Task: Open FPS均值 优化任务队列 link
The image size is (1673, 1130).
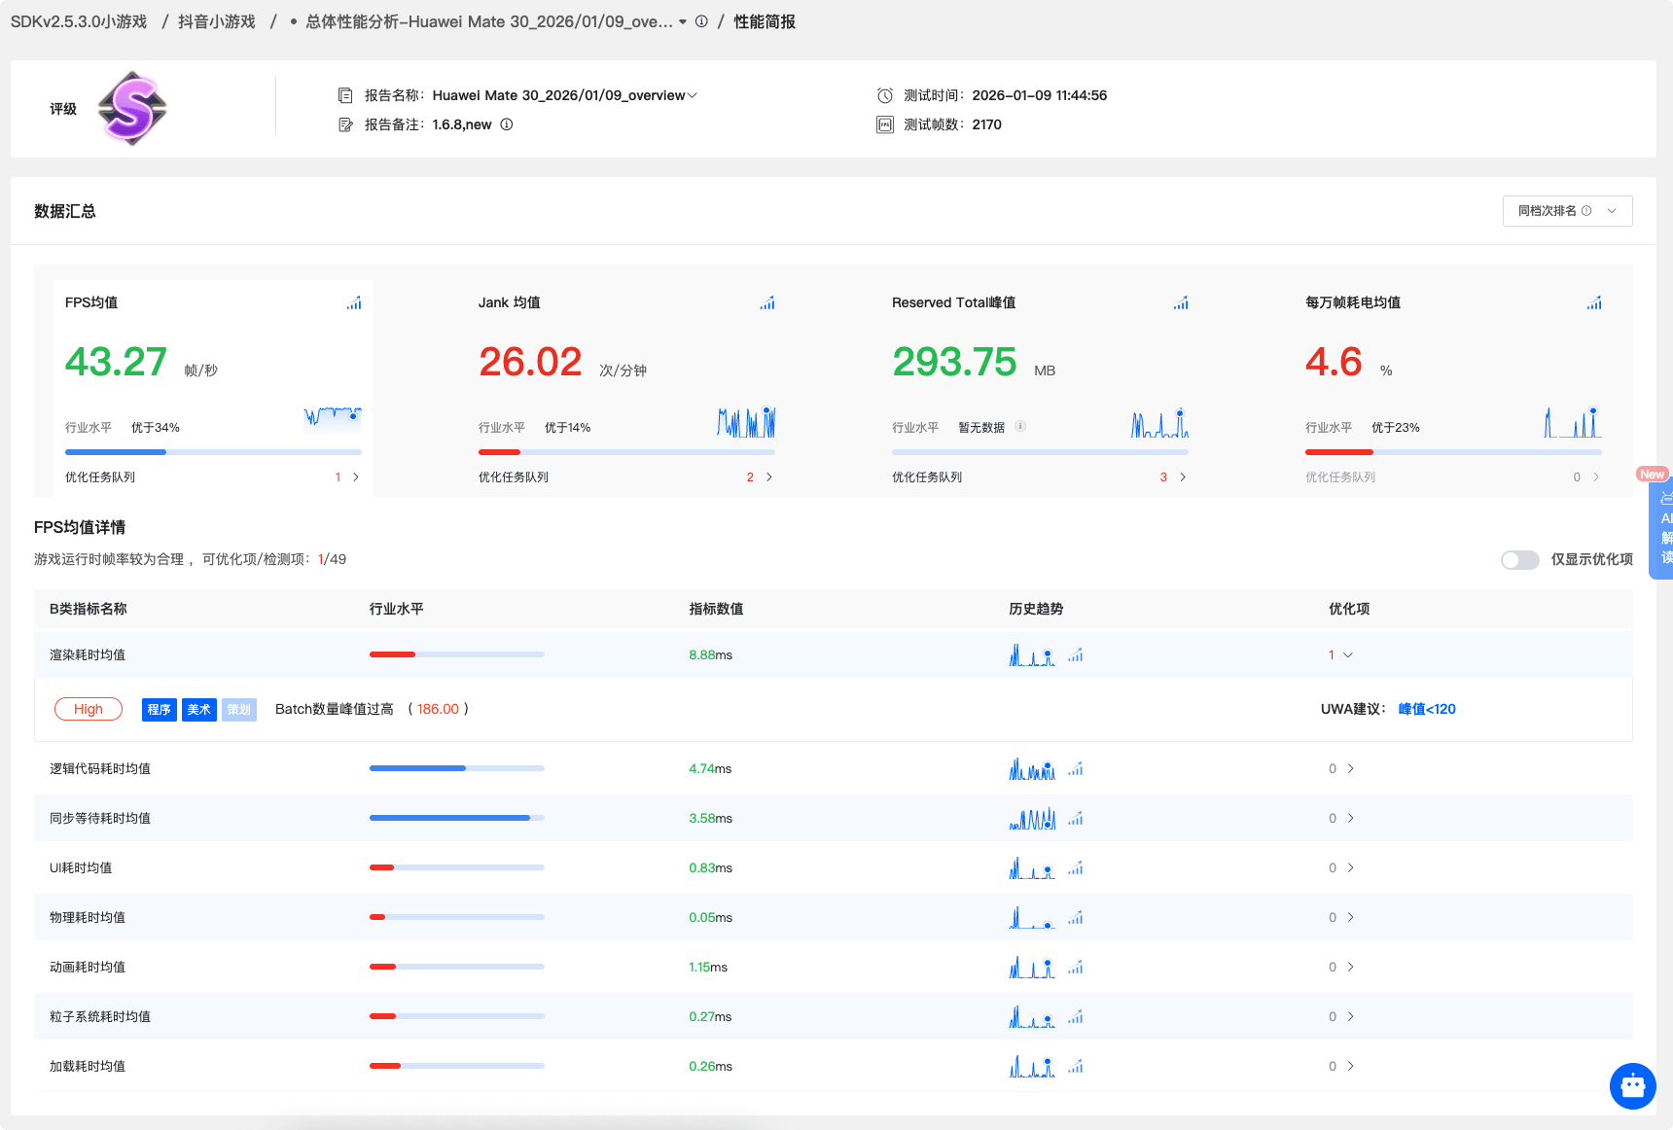Action: (355, 477)
